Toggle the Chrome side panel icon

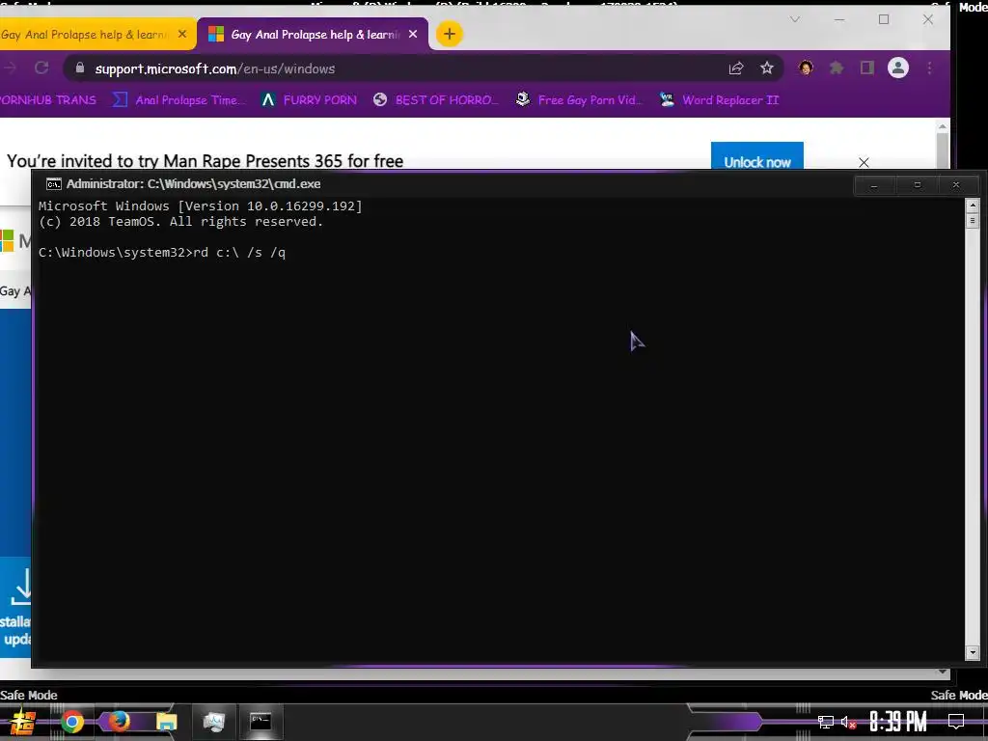[x=867, y=69]
